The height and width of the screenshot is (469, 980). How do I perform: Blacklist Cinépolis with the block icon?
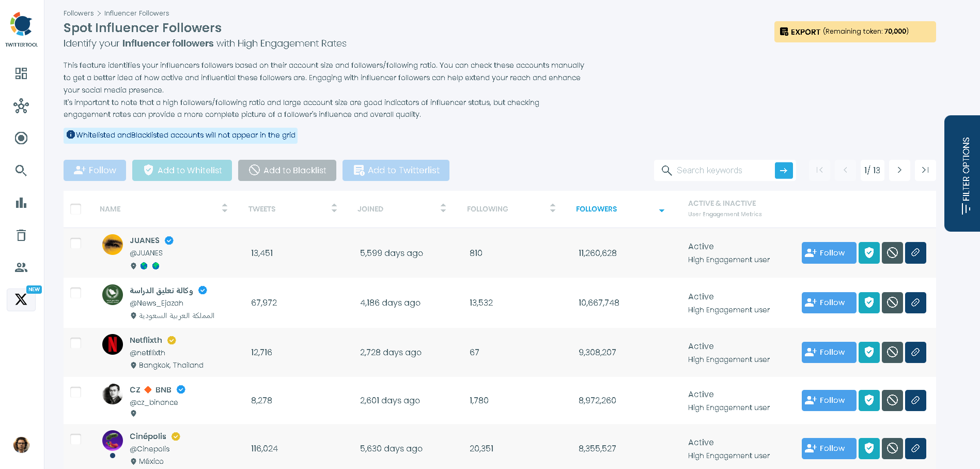(x=892, y=448)
